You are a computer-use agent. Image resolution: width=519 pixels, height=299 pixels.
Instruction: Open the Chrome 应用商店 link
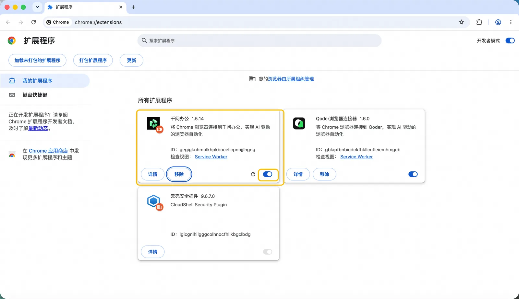[x=48, y=151]
